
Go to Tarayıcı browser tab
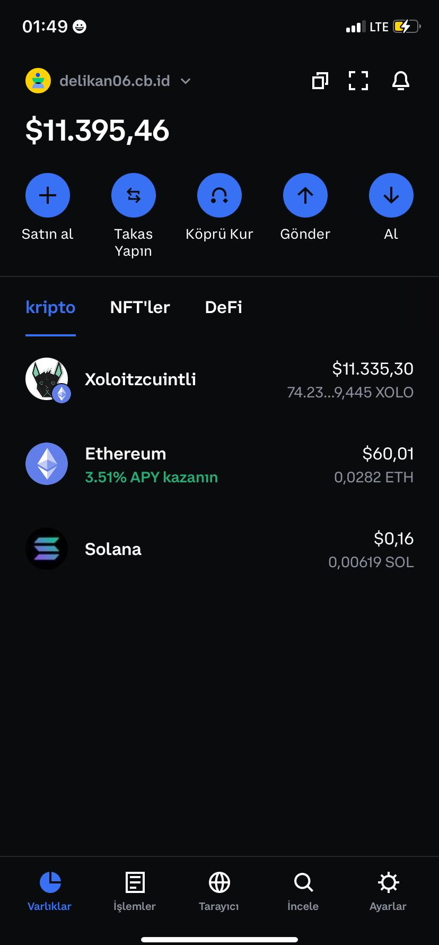(219, 891)
